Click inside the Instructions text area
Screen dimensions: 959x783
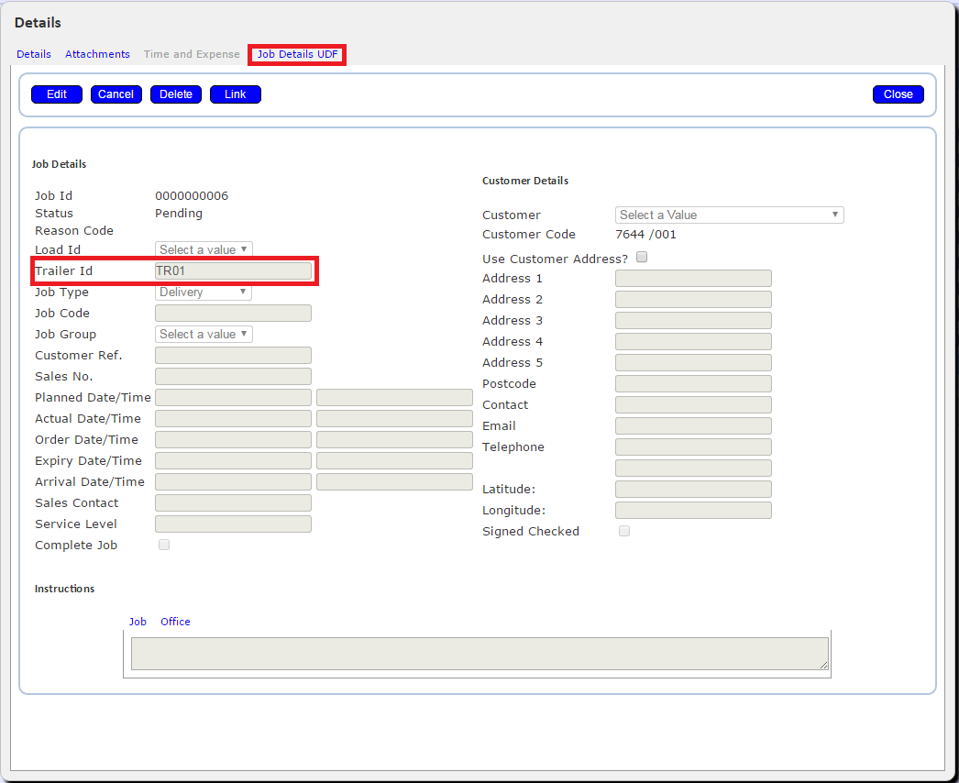pos(479,654)
